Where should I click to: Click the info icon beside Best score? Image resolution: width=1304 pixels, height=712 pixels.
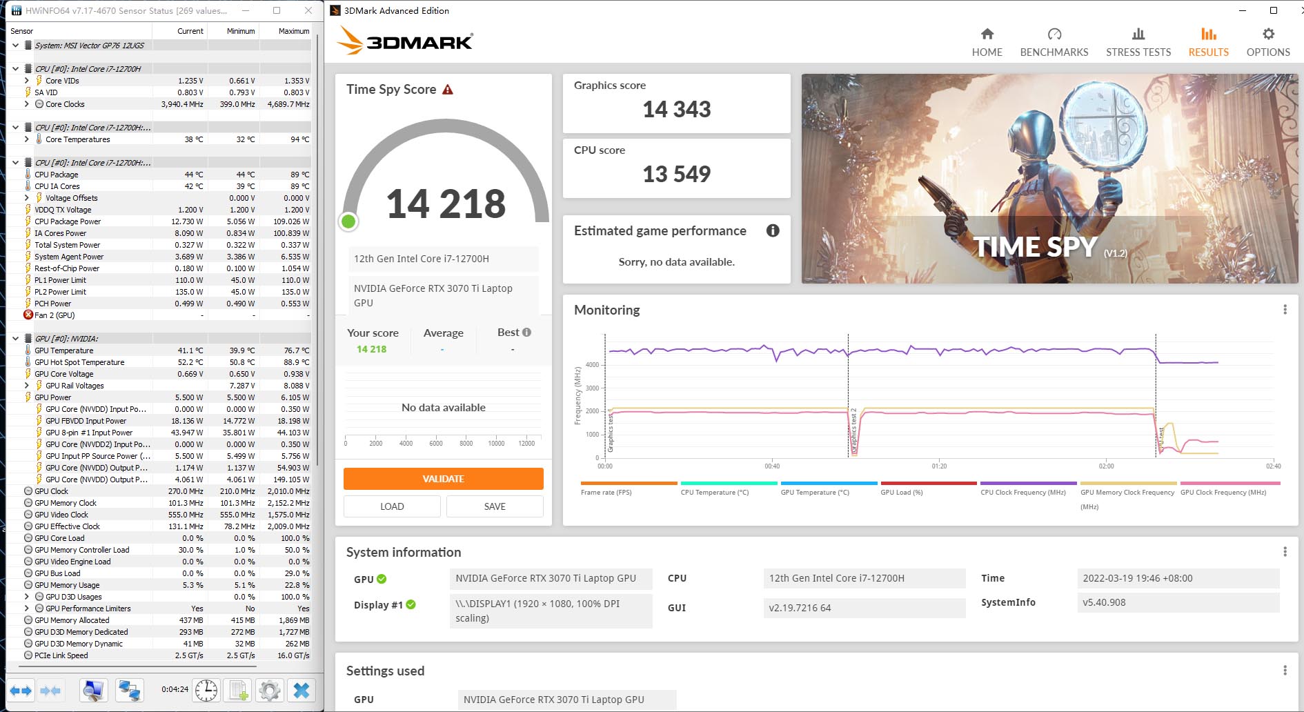tap(527, 332)
